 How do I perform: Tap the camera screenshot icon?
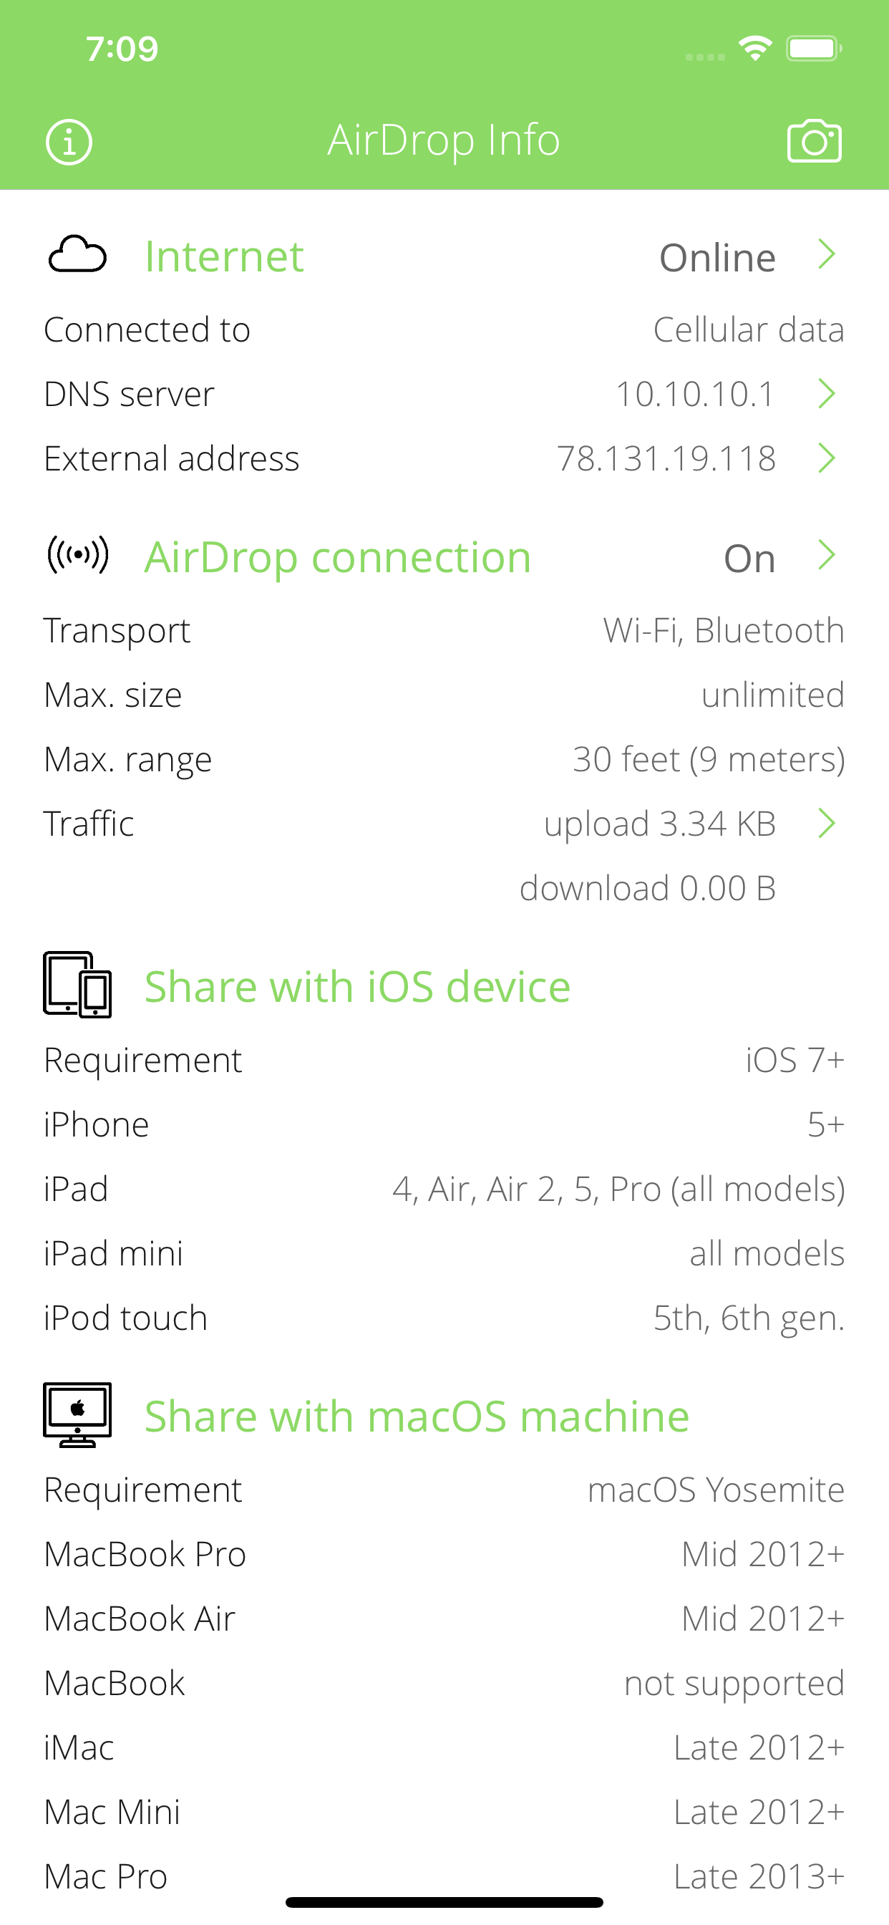815,140
